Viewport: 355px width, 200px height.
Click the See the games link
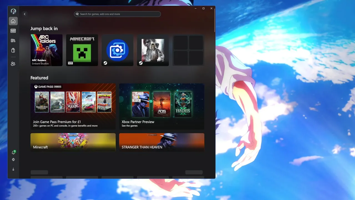pyautogui.click(x=130, y=126)
